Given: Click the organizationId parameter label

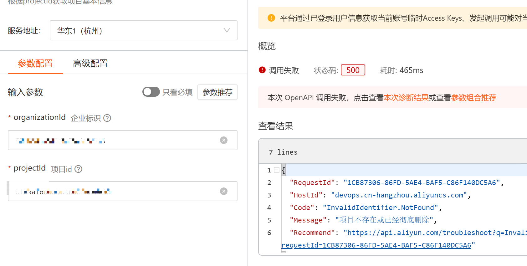Looking at the screenshot, I should pyautogui.click(x=39, y=117).
